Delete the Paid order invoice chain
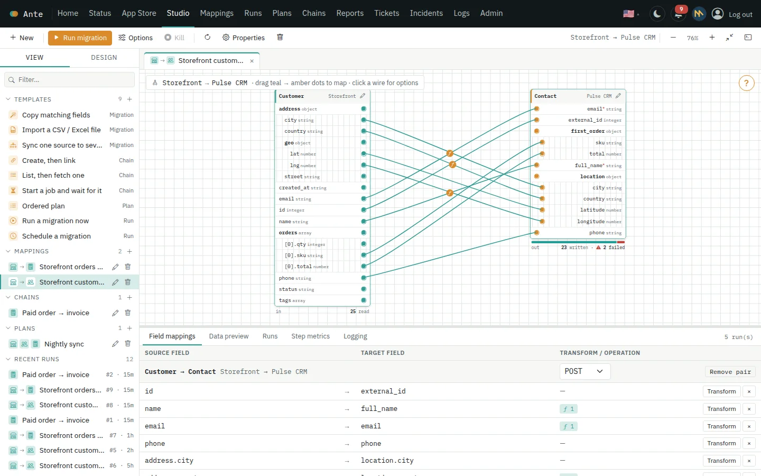The image size is (761, 476). [127, 313]
